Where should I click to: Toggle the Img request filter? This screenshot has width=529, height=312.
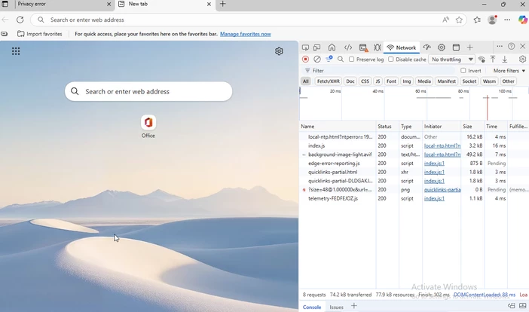point(406,81)
